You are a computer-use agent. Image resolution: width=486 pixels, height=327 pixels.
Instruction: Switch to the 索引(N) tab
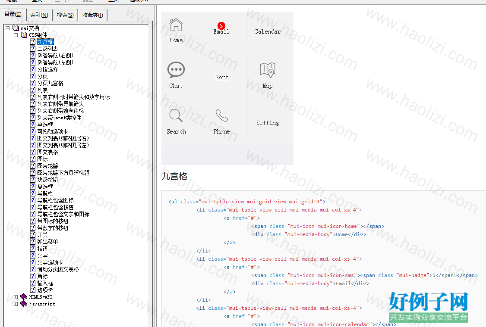(39, 15)
